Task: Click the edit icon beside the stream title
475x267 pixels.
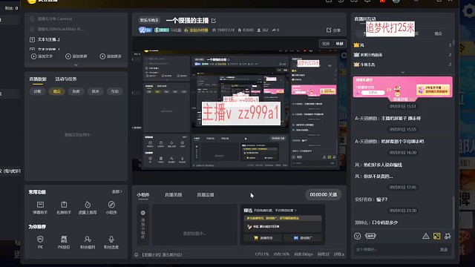Action: point(214,21)
